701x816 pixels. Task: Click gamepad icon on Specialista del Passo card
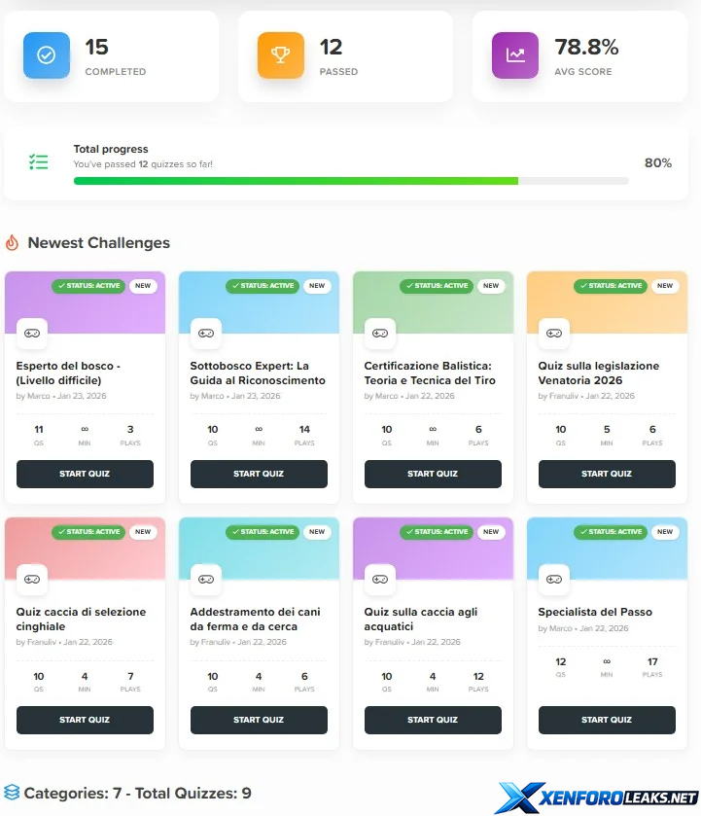tap(554, 579)
